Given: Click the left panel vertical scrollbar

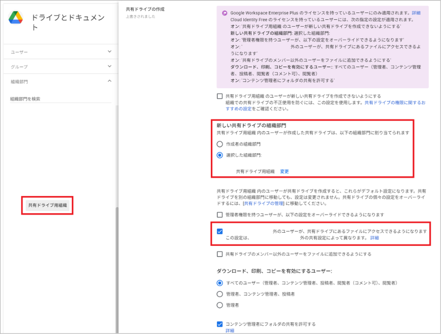Looking at the screenshot, I should tap(117, 270).
